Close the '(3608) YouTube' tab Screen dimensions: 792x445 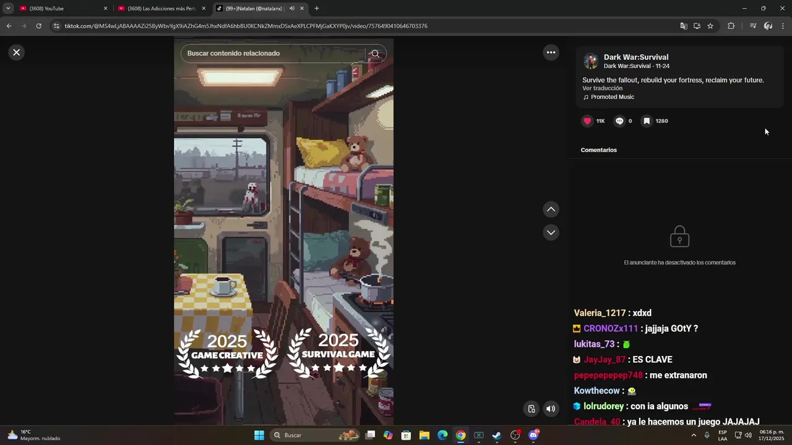(105, 9)
